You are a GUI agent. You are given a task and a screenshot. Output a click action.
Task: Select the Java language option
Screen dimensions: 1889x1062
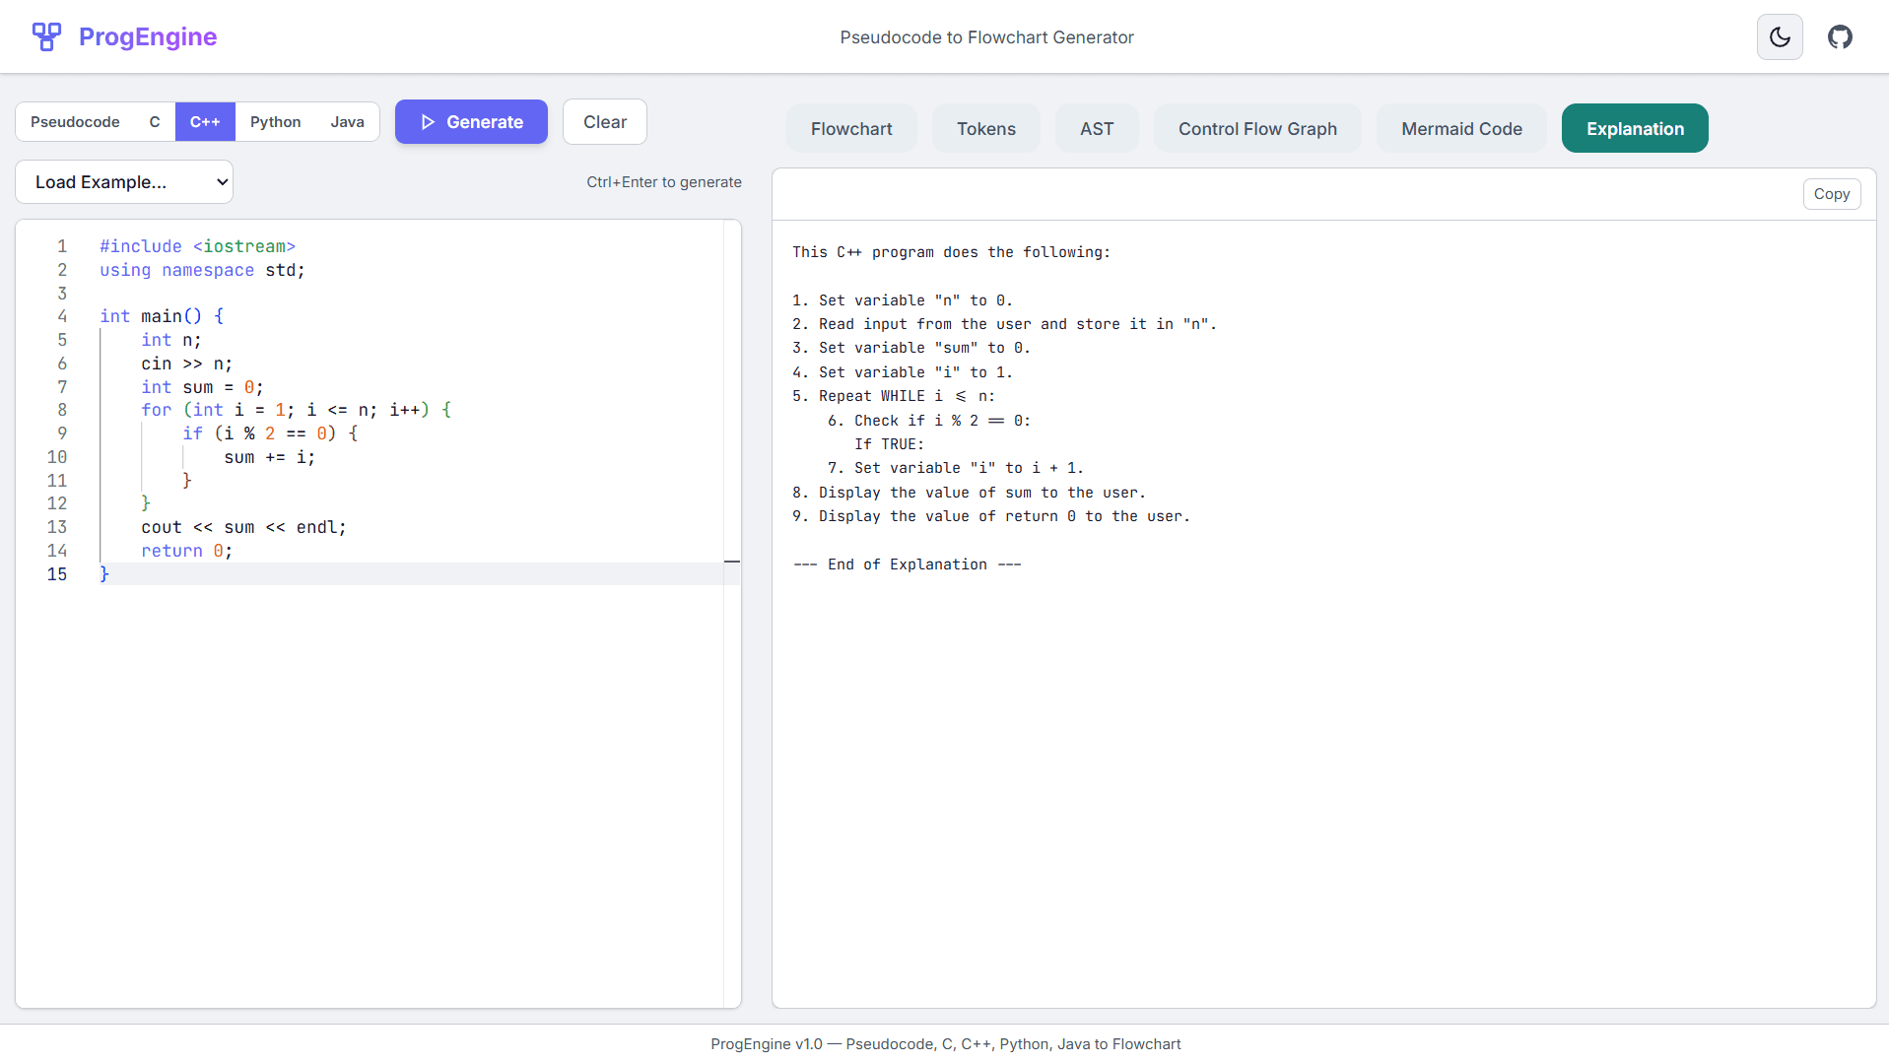[x=347, y=122]
